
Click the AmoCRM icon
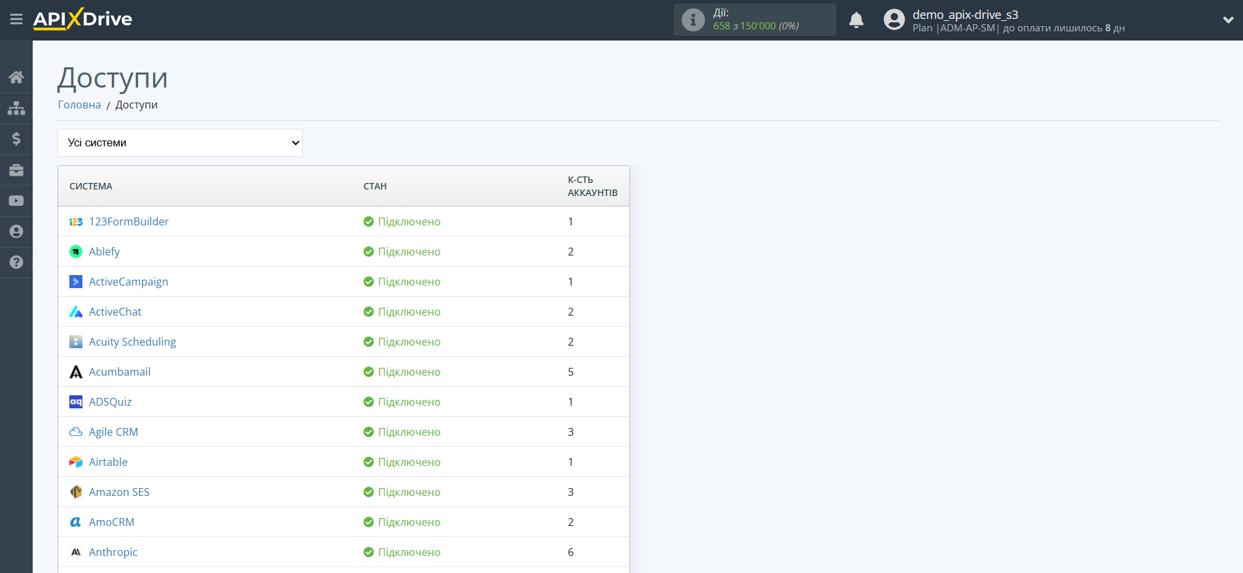pyautogui.click(x=76, y=522)
